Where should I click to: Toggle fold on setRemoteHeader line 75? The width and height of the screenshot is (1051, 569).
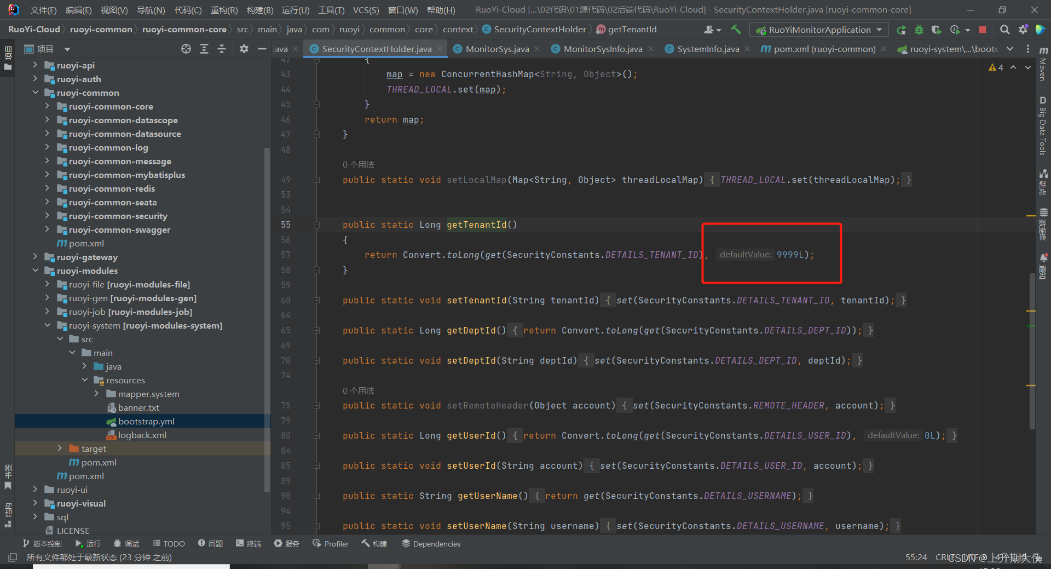[x=316, y=406]
